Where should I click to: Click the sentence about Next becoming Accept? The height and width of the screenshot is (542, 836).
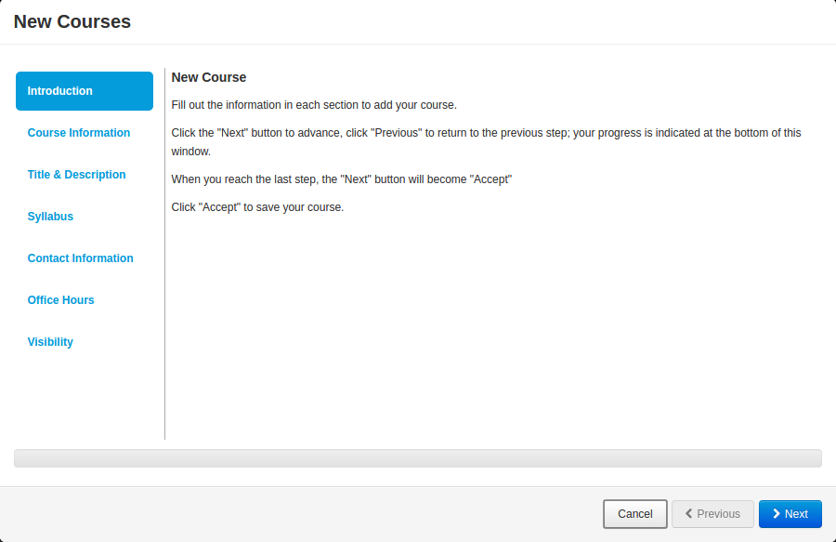(x=341, y=179)
